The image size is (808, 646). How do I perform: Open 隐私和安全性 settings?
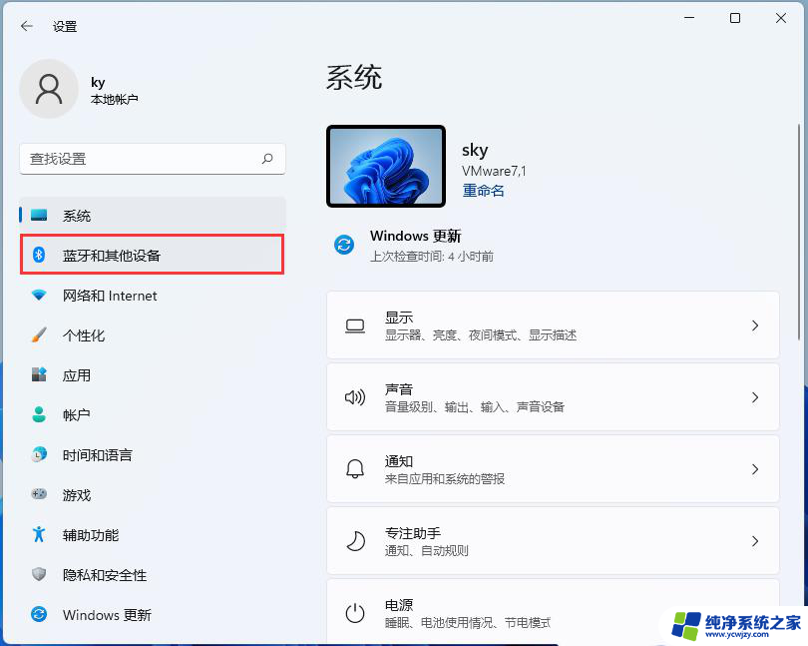pyautogui.click(x=152, y=575)
